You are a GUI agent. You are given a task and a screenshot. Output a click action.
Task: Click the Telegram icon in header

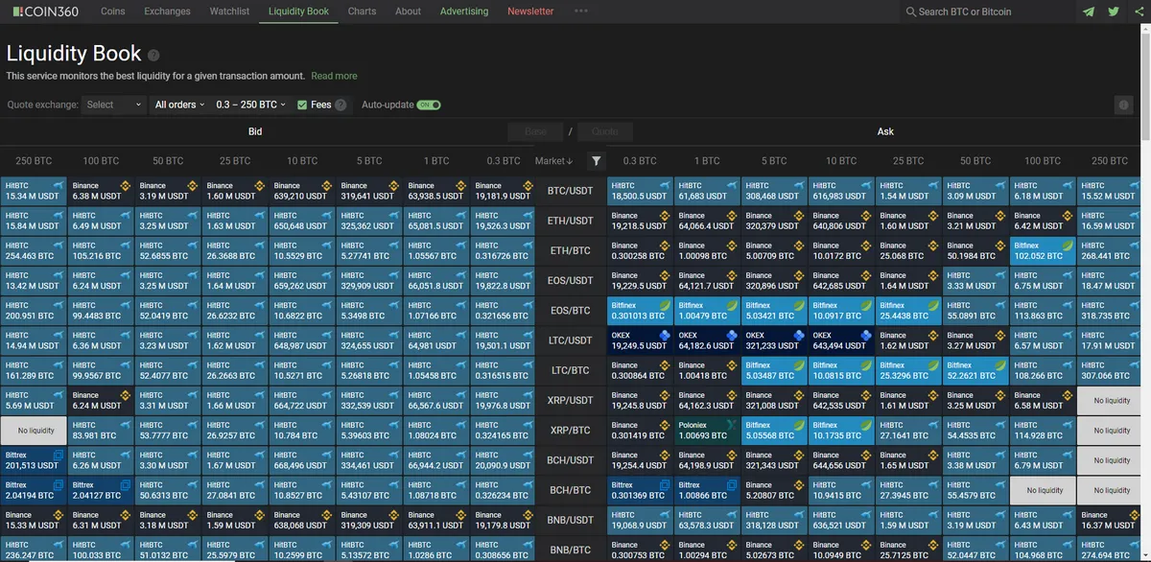point(1088,12)
